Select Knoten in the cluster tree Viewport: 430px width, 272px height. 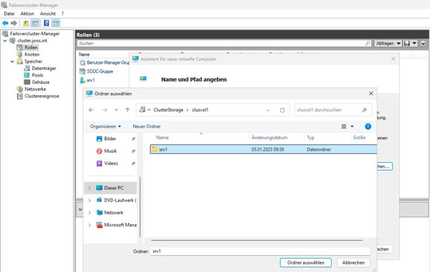[32, 54]
